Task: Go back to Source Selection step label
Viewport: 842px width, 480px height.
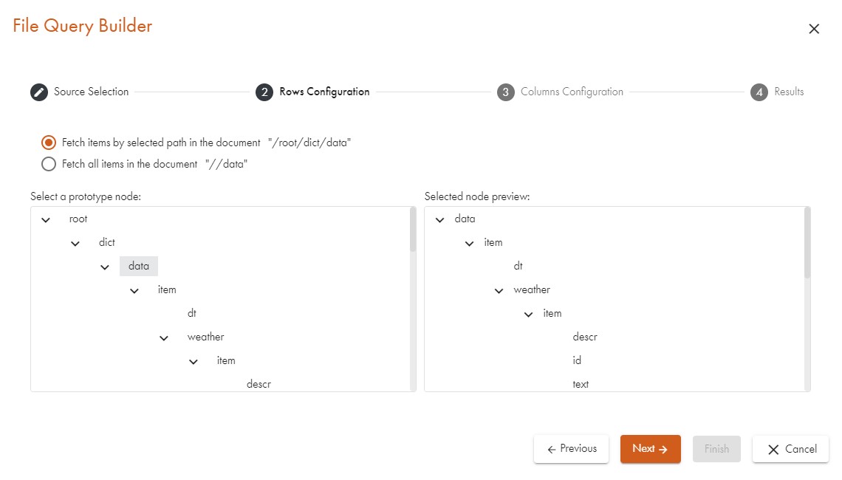Action: point(91,92)
